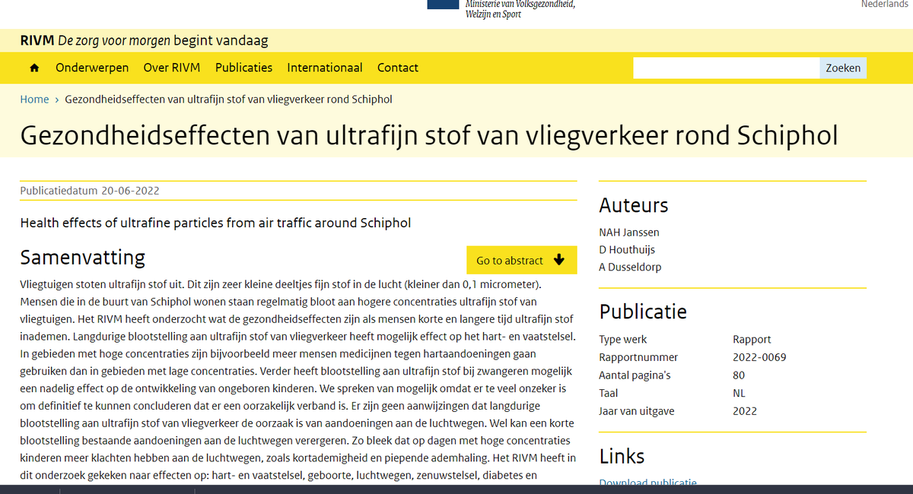Click the Go to abstract button label
The width and height of the screenshot is (913, 494).
[509, 261]
